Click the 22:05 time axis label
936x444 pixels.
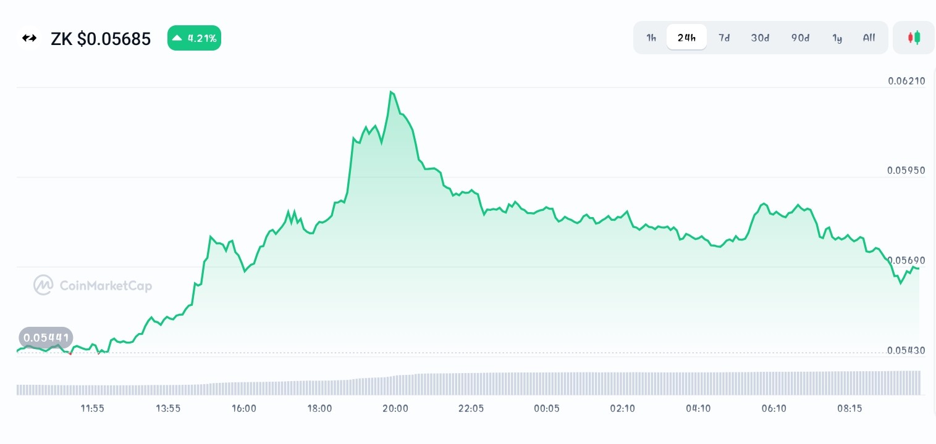point(471,408)
